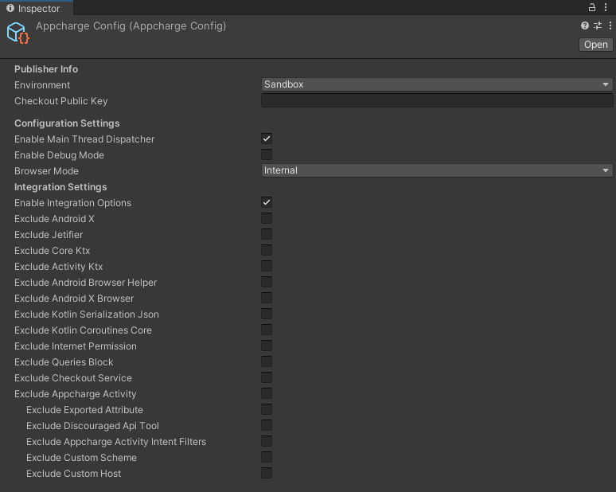Check Exclude Discouraged Api Tool

(x=267, y=425)
